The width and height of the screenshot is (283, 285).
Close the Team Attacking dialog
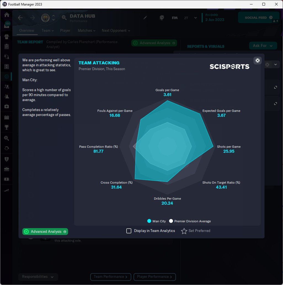[x=257, y=60]
